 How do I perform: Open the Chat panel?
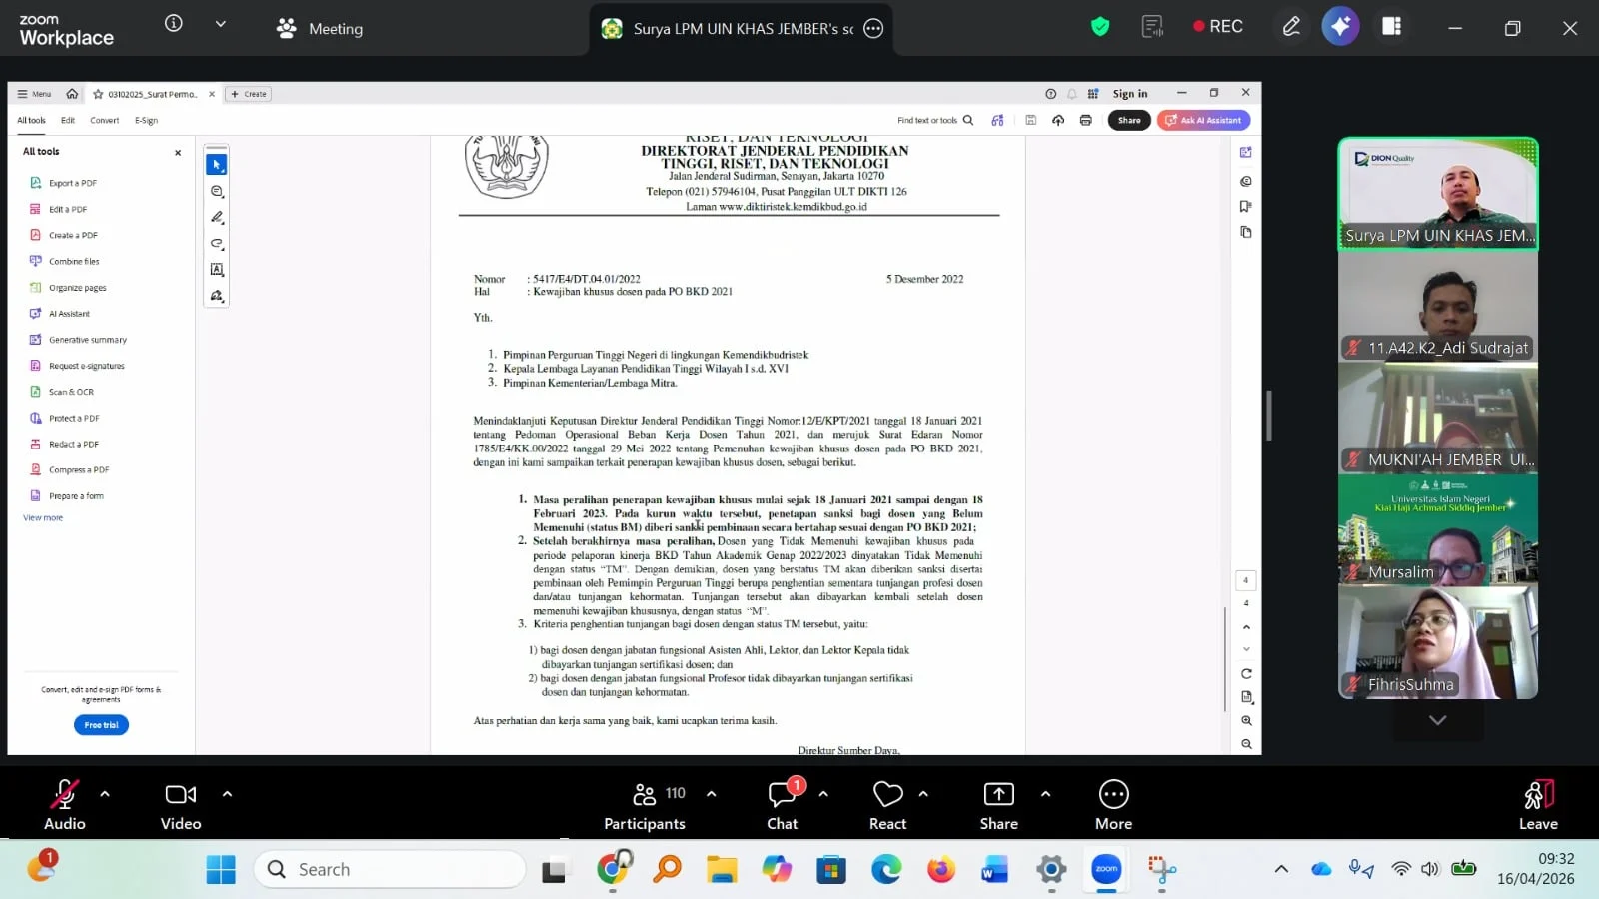[x=782, y=804]
